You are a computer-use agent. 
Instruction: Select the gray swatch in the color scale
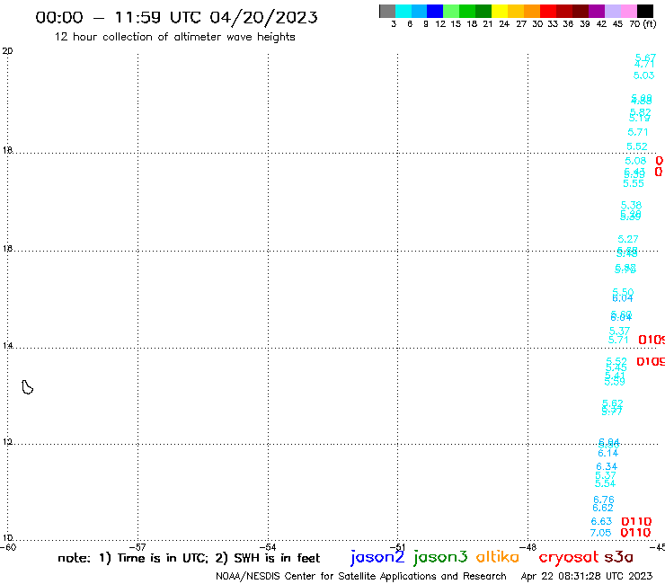[387, 11]
